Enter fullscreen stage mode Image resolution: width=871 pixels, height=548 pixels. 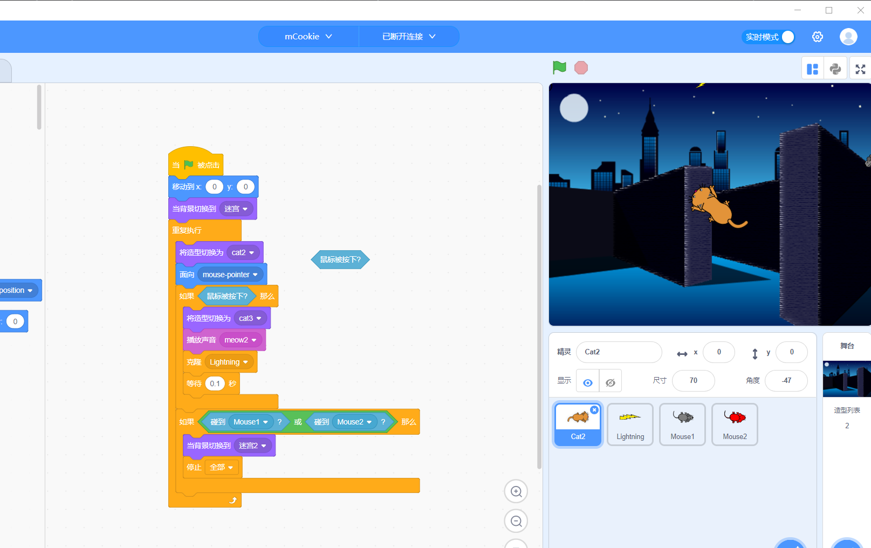pyautogui.click(x=860, y=69)
